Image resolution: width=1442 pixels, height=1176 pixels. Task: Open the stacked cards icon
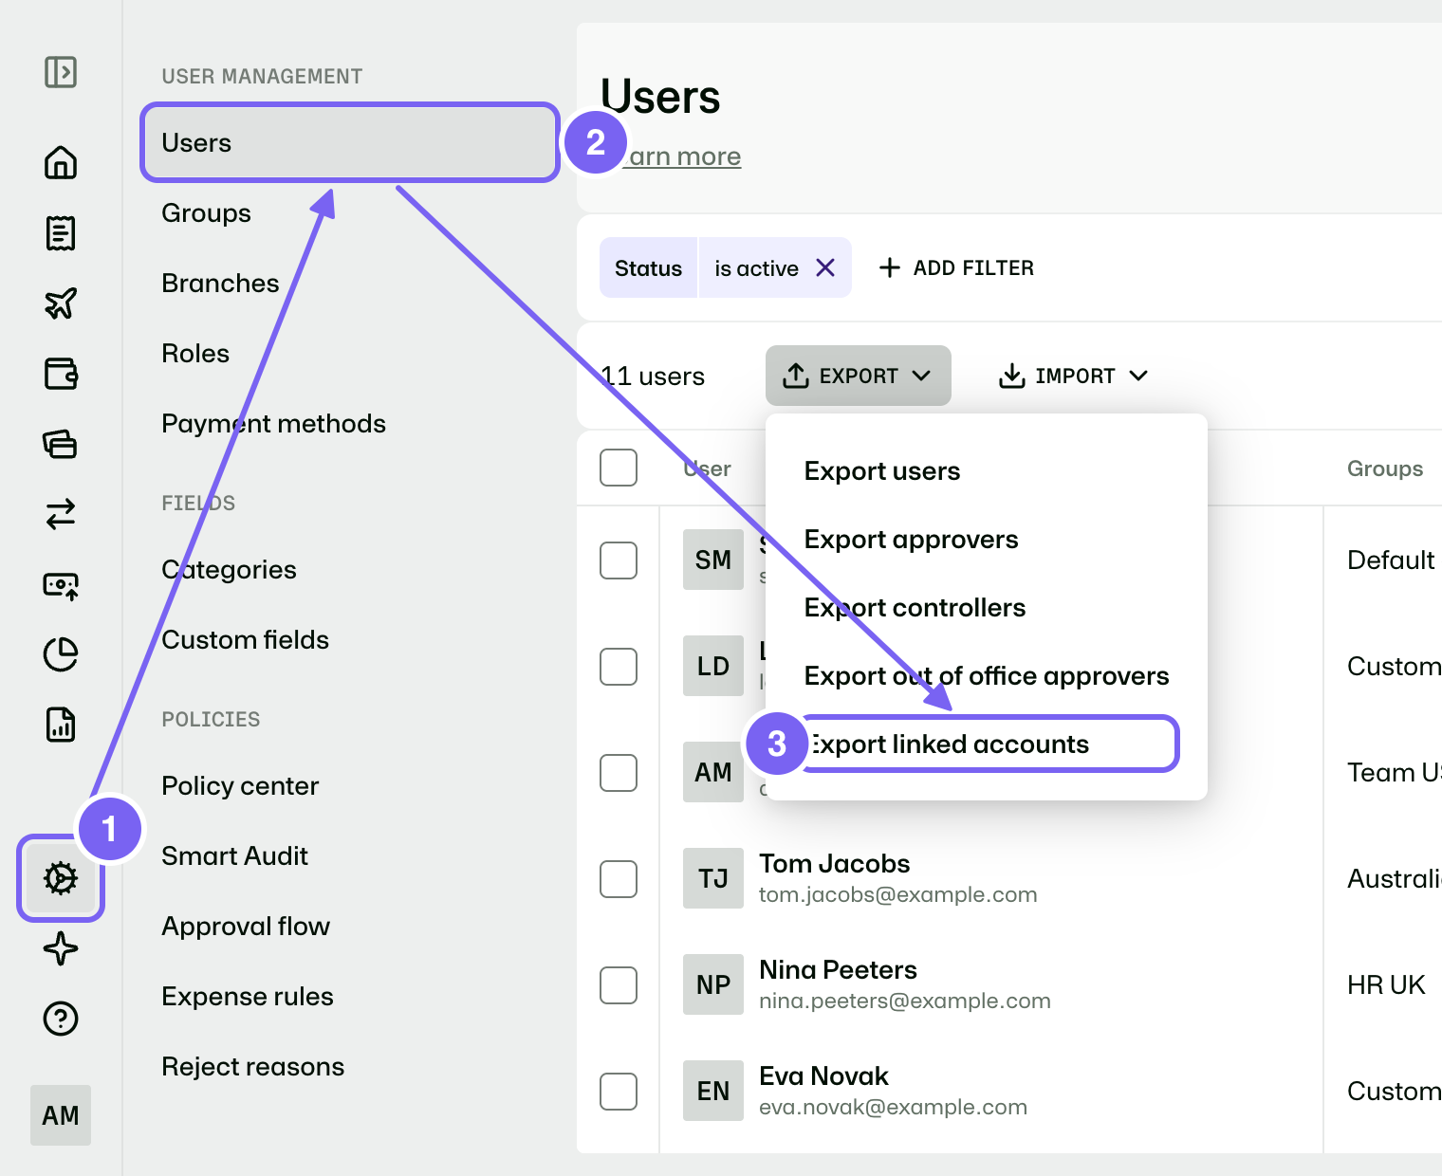point(61,444)
